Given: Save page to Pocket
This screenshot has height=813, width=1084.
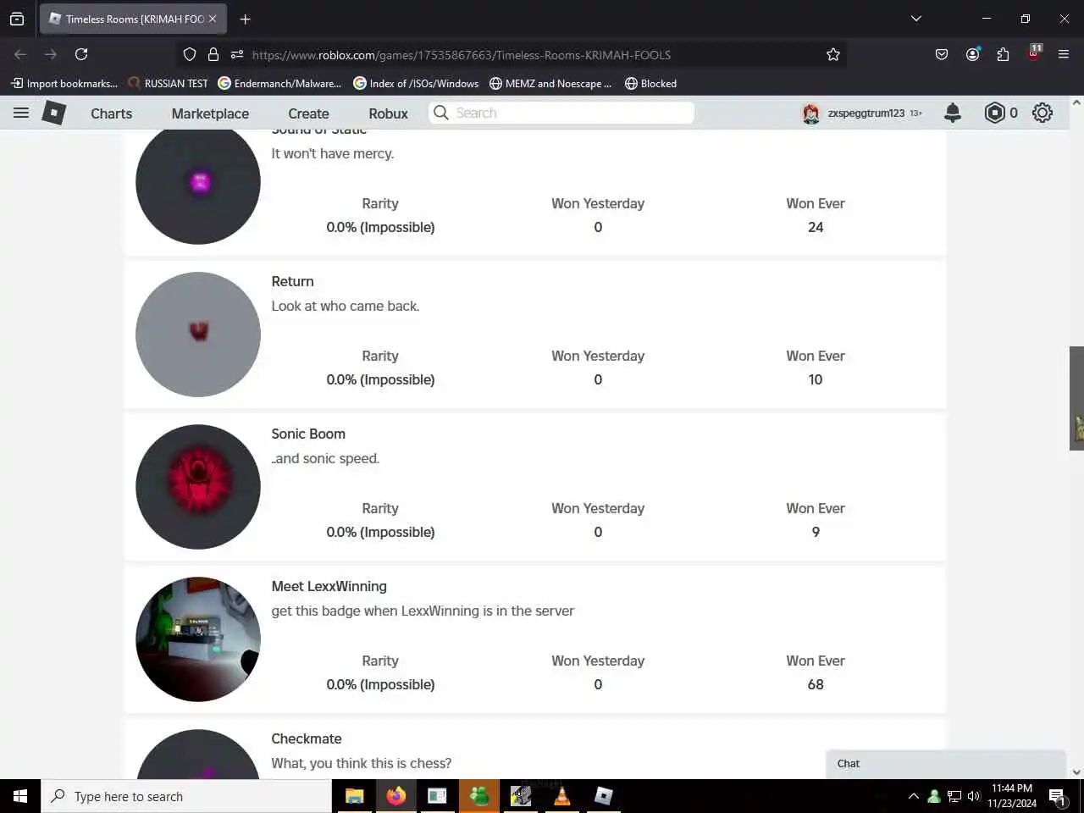Looking at the screenshot, I should point(942,54).
